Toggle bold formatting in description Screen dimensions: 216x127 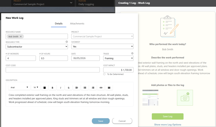tap(53, 88)
